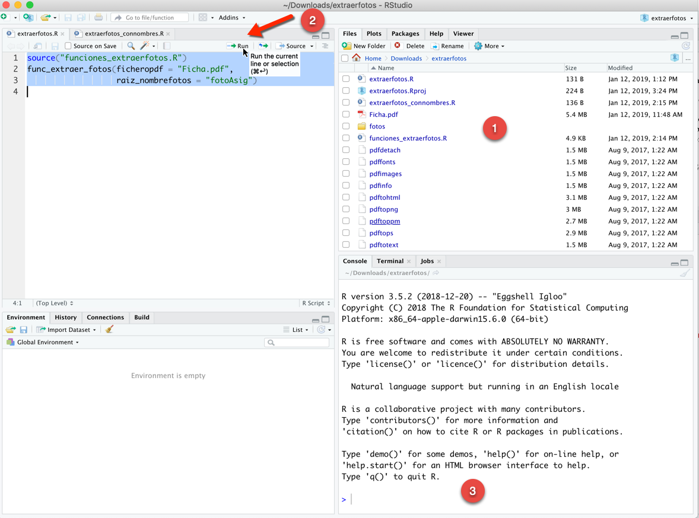
Task: Open the Downloads breadcrumb link
Action: coord(406,58)
